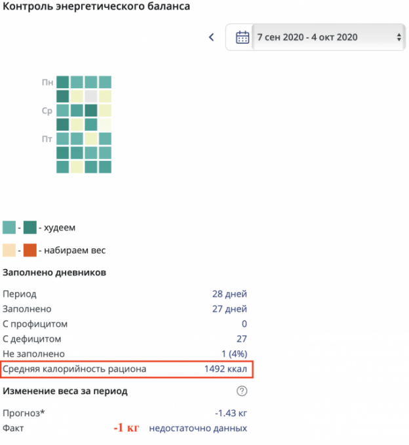The height and width of the screenshot is (445, 409).
Task: Click the -1.43 кг forecast value
Action: [x=231, y=413]
